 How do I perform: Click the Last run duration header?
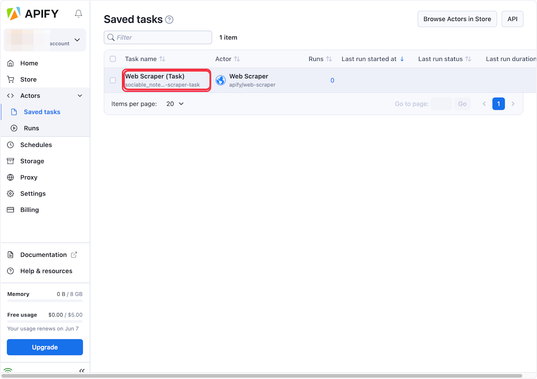tap(511, 59)
